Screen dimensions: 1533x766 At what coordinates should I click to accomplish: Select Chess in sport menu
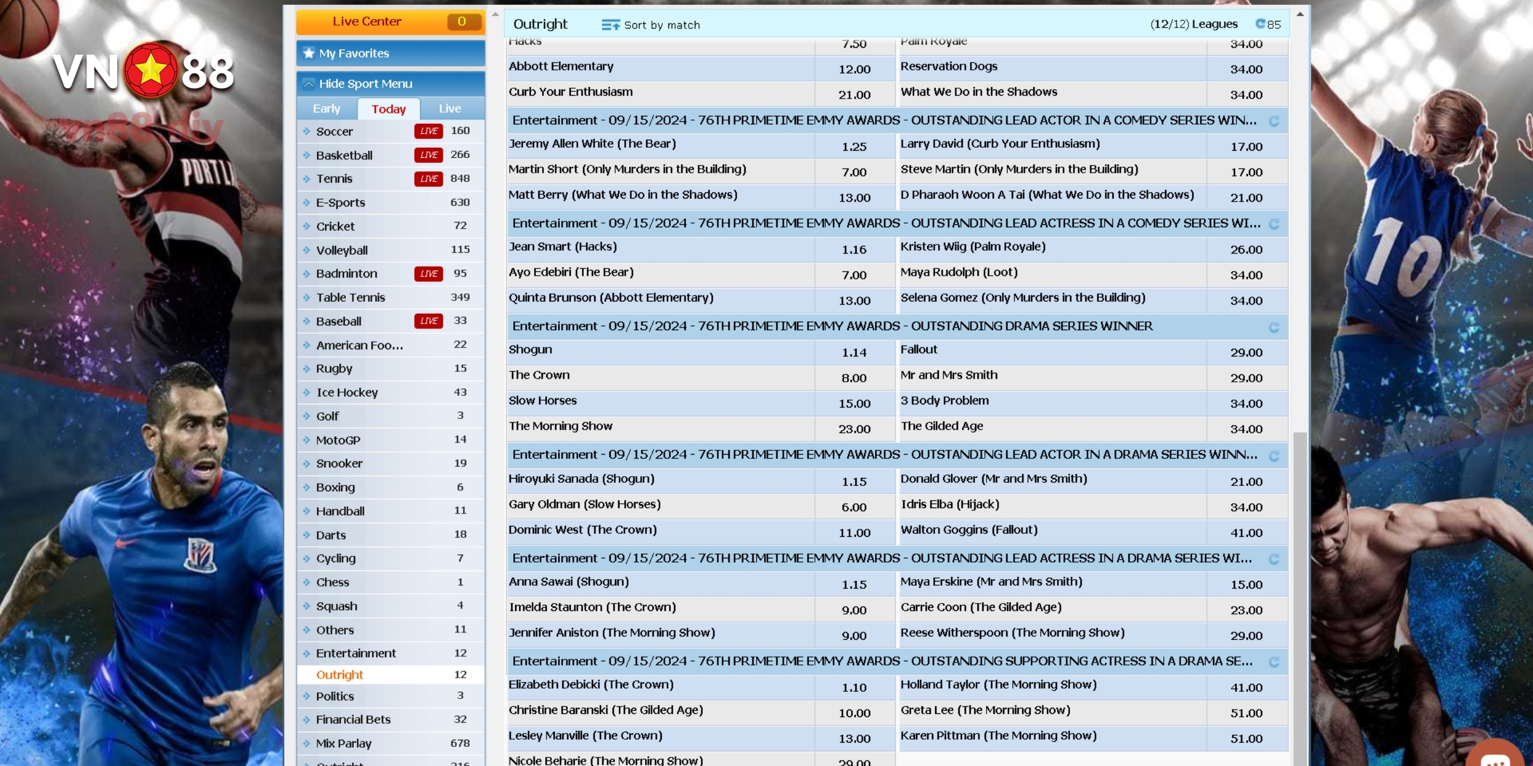tap(391, 582)
